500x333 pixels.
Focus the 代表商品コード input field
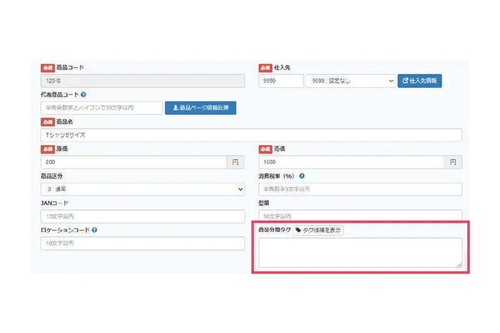pyautogui.click(x=102, y=108)
